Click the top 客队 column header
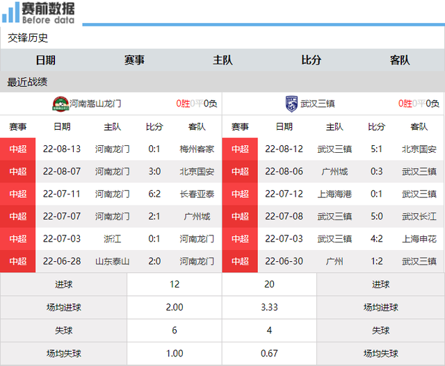This screenshot has width=445, height=366. (x=400, y=60)
